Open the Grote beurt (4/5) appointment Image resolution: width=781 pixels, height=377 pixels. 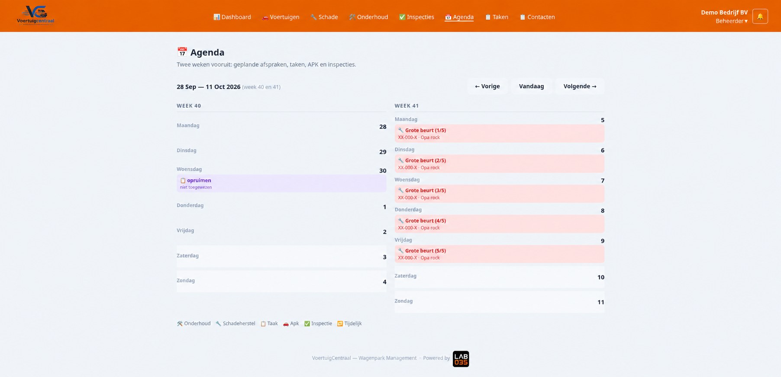500,224
